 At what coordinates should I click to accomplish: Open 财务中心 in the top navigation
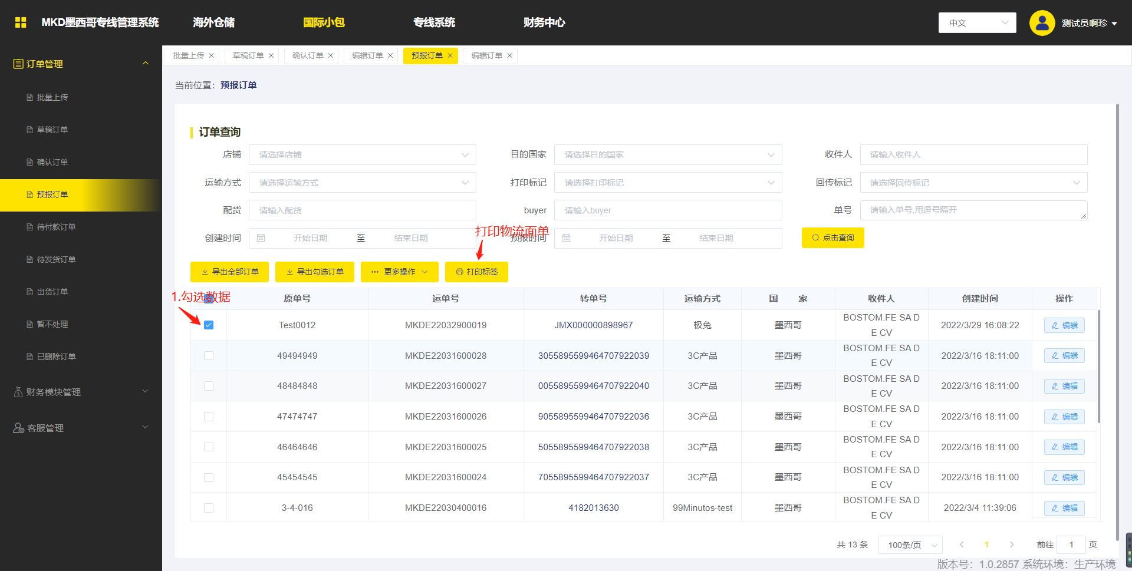pos(544,22)
